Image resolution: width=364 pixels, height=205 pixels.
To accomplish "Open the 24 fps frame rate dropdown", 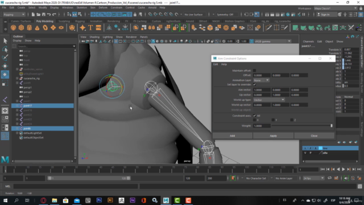I will coord(313,178).
